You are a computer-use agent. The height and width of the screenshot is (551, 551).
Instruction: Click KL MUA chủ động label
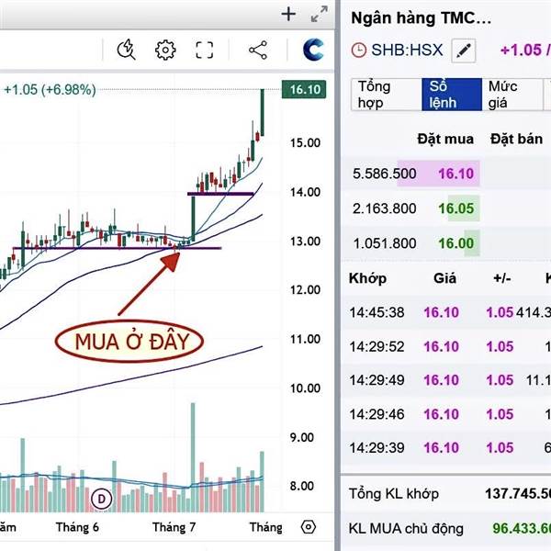click(x=406, y=529)
